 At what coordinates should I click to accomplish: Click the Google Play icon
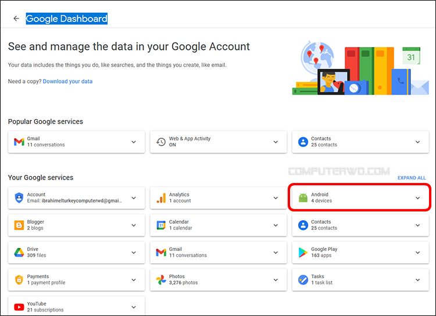click(303, 252)
